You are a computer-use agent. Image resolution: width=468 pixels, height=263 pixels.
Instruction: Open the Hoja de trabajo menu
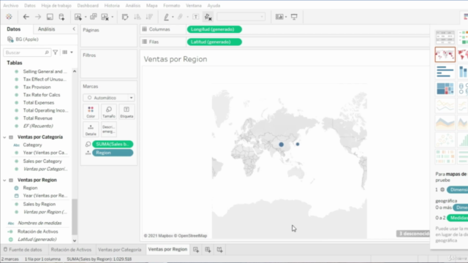(56, 5)
